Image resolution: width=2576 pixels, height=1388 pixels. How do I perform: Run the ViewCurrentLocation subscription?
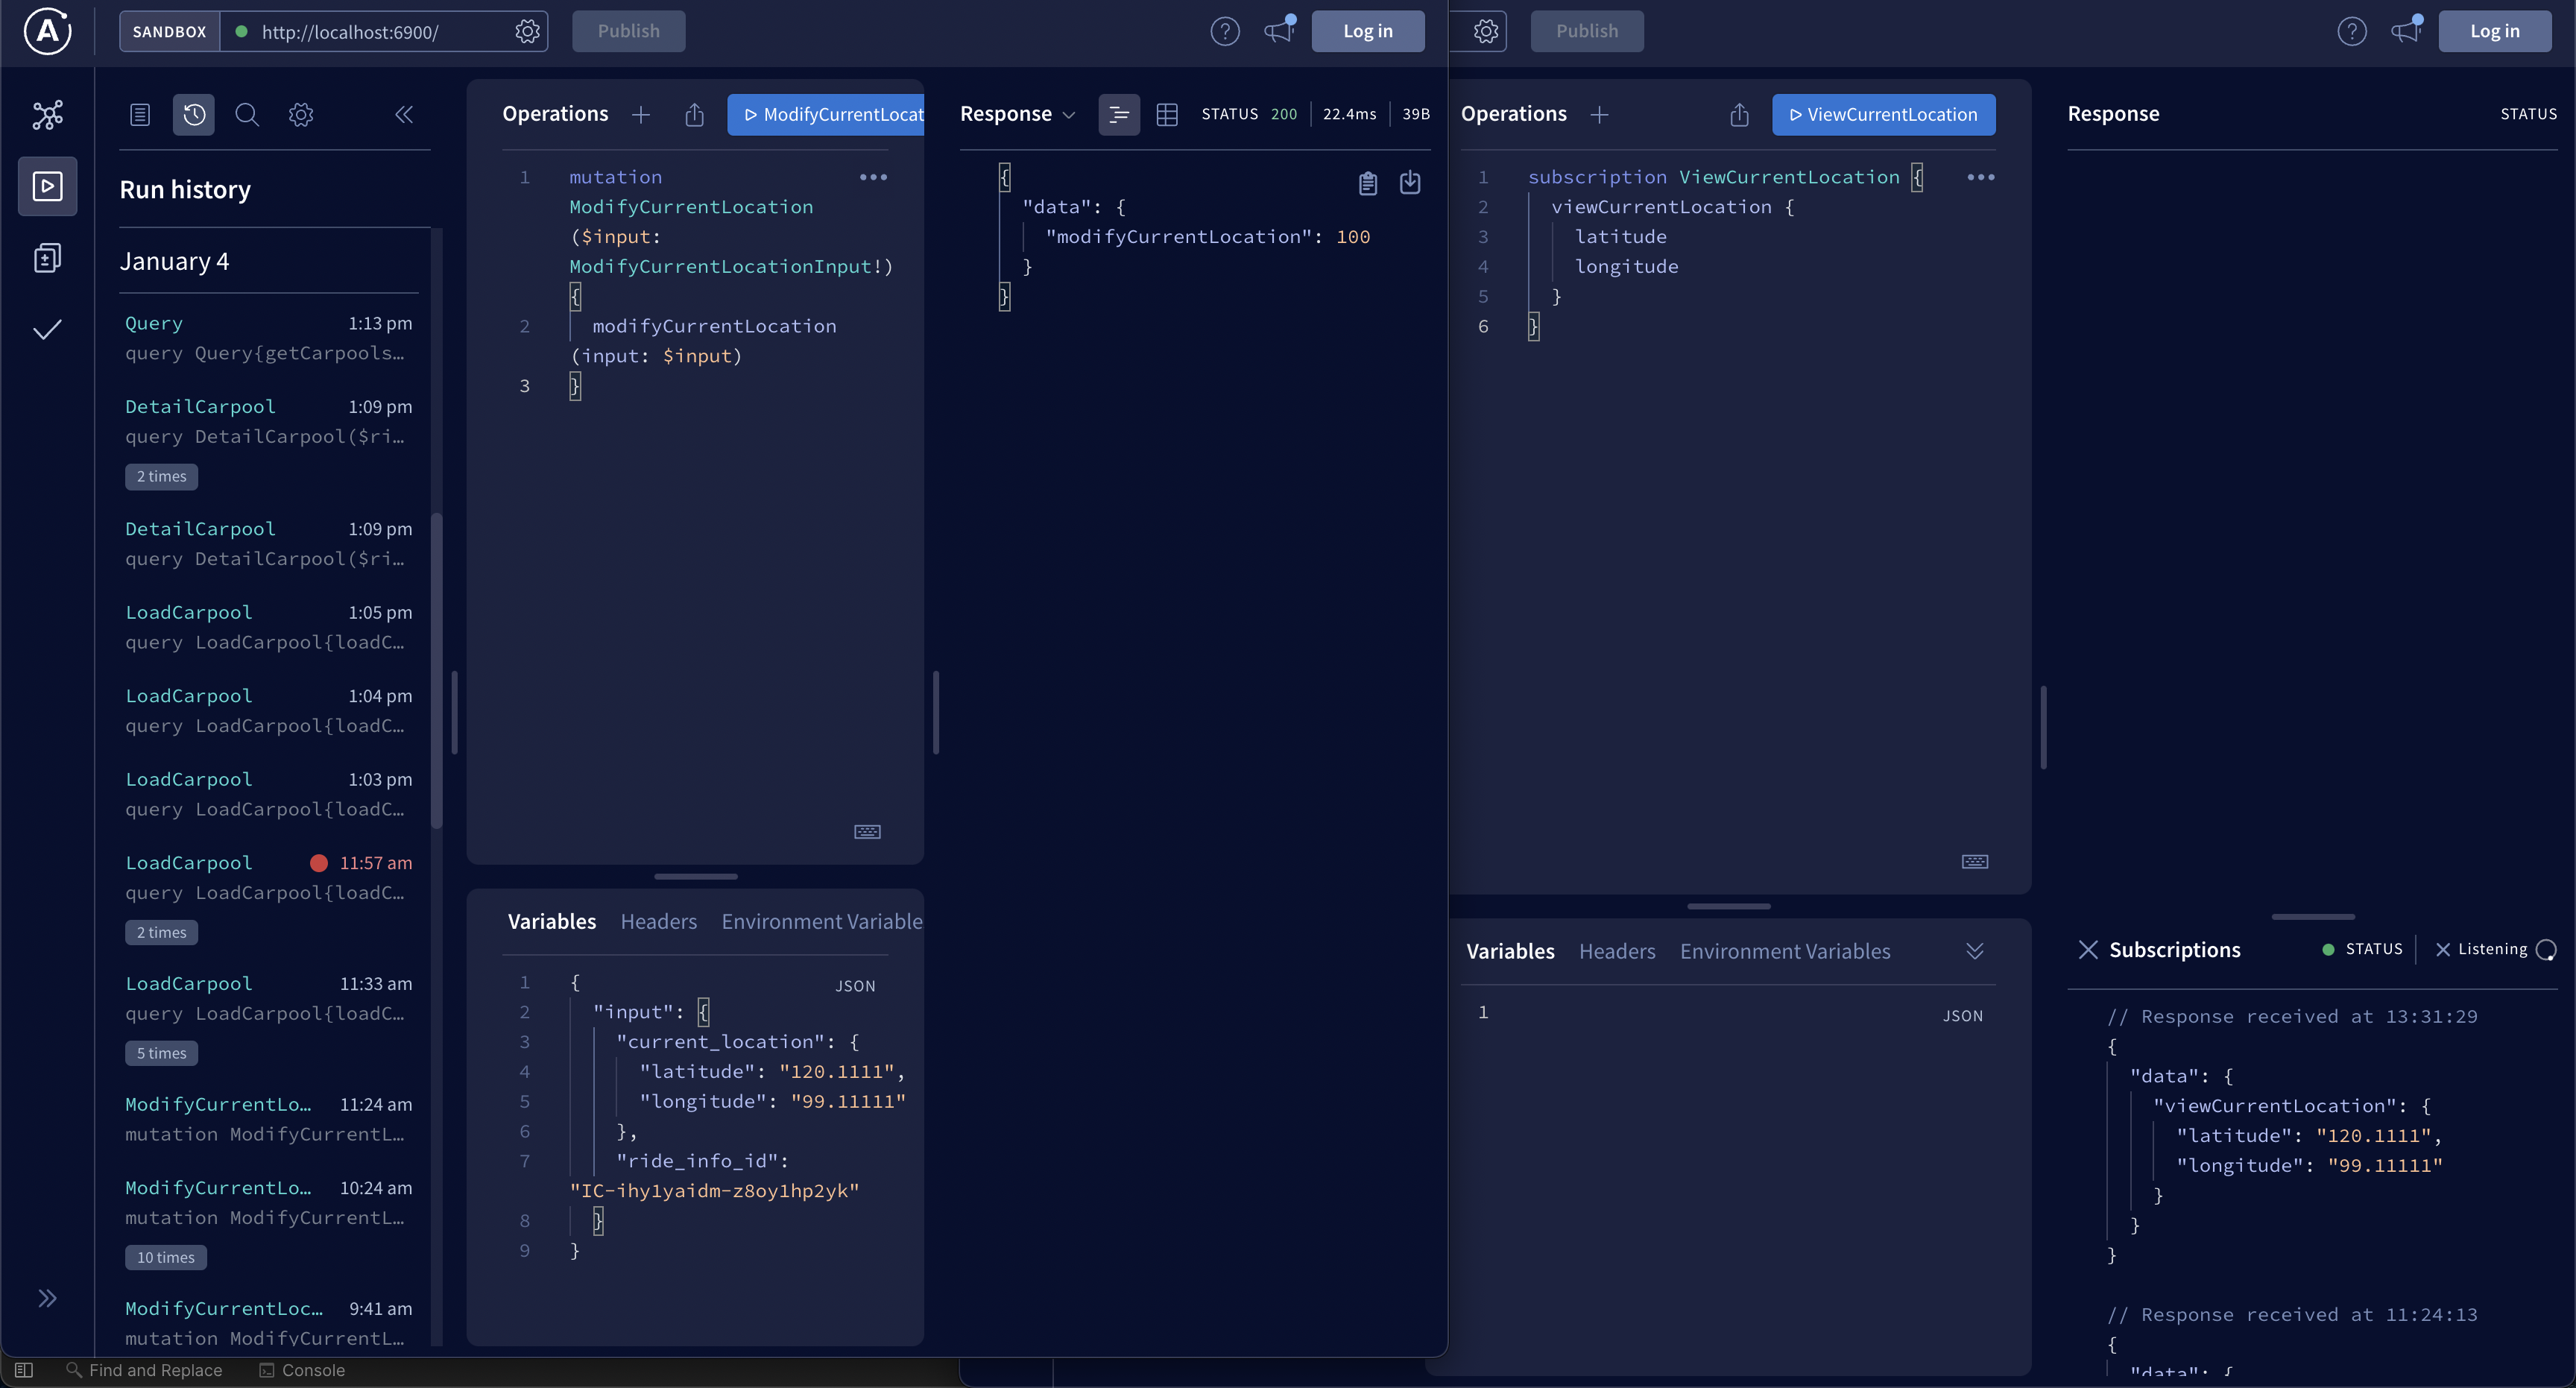(1883, 115)
